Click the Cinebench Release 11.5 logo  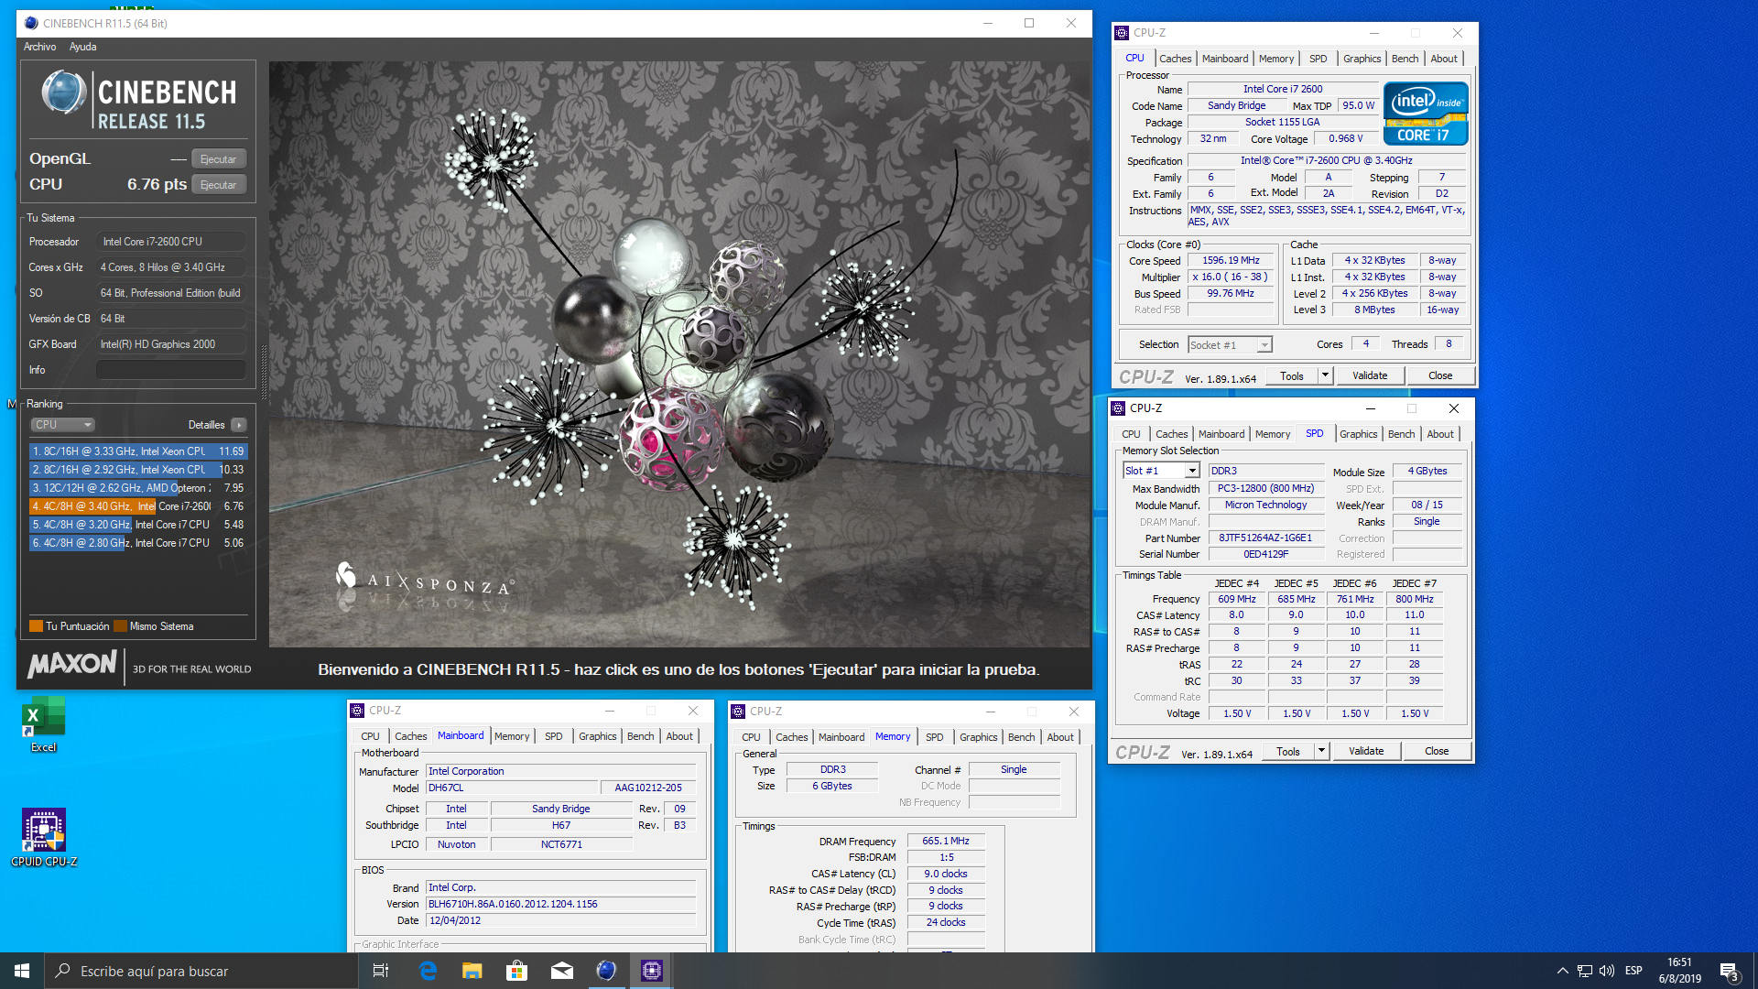[x=139, y=100]
